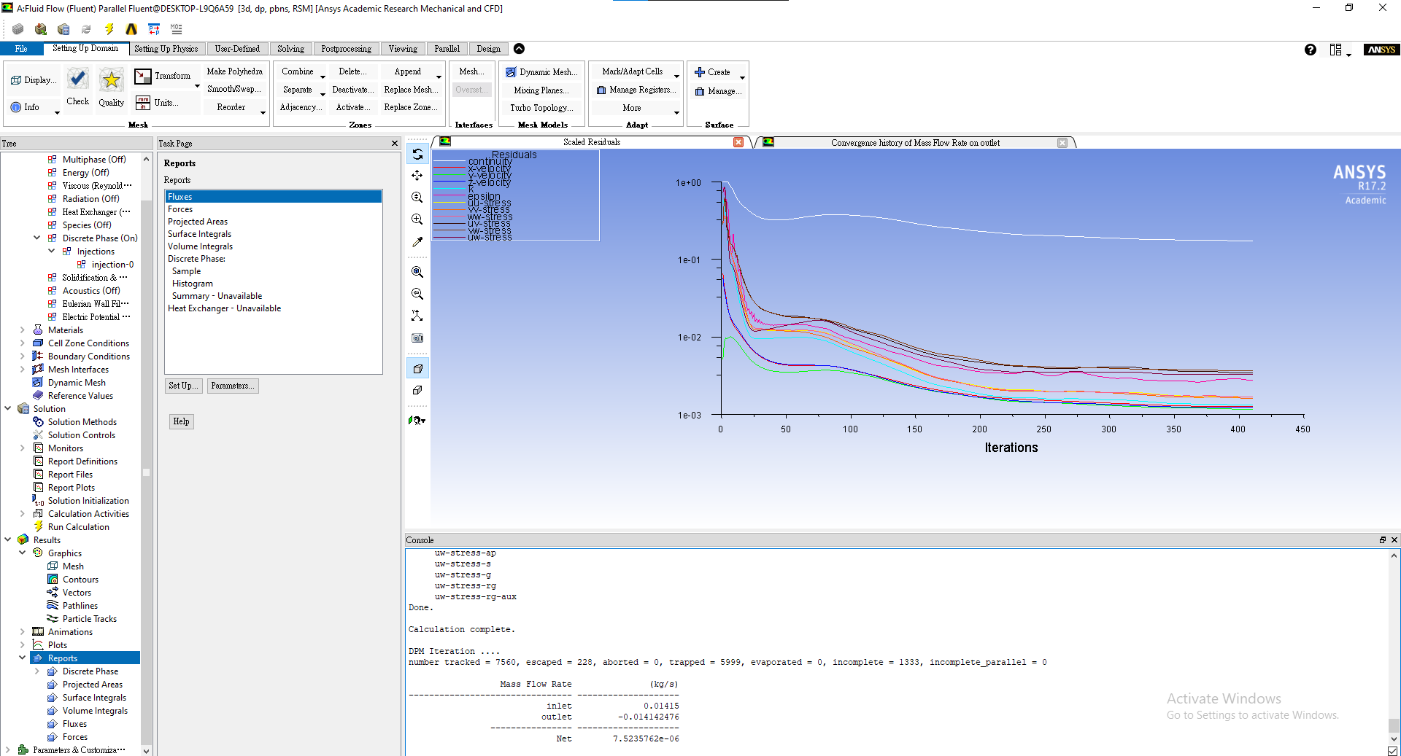Click the refresh arrows toolbar icon
This screenshot has width=1401, height=756.
[86, 29]
